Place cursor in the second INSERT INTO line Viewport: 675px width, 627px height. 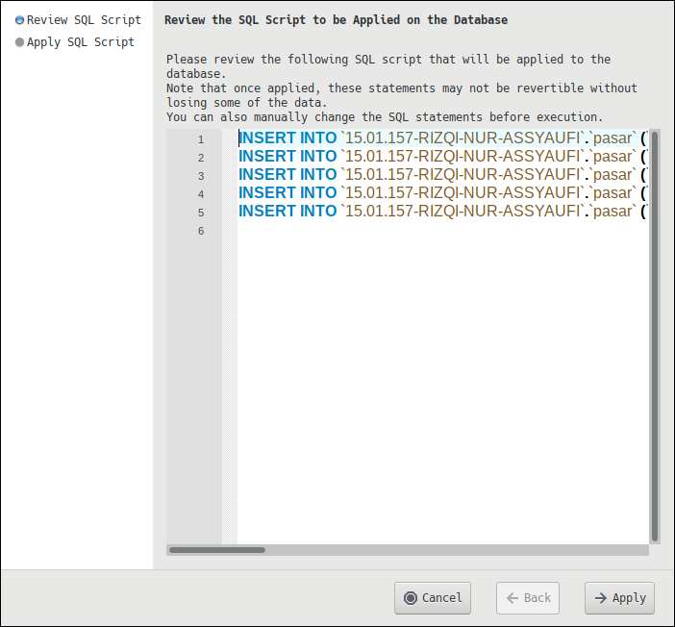click(433, 157)
